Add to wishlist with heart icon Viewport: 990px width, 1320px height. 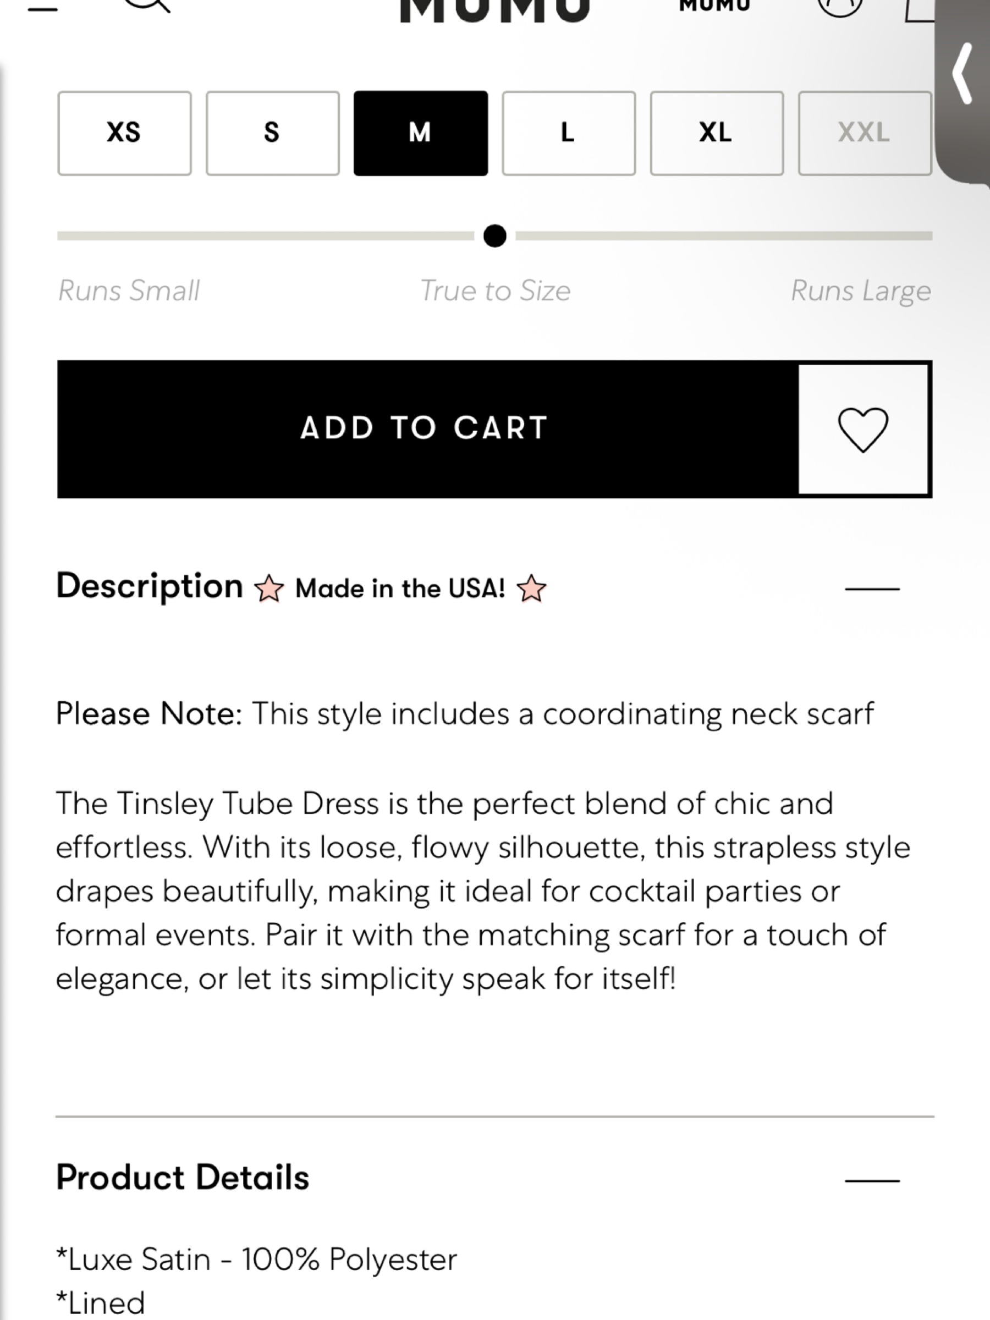(x=863, y=429)
